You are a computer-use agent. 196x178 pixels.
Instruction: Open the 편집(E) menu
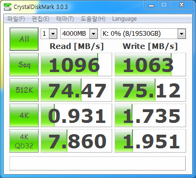[41, 19]
